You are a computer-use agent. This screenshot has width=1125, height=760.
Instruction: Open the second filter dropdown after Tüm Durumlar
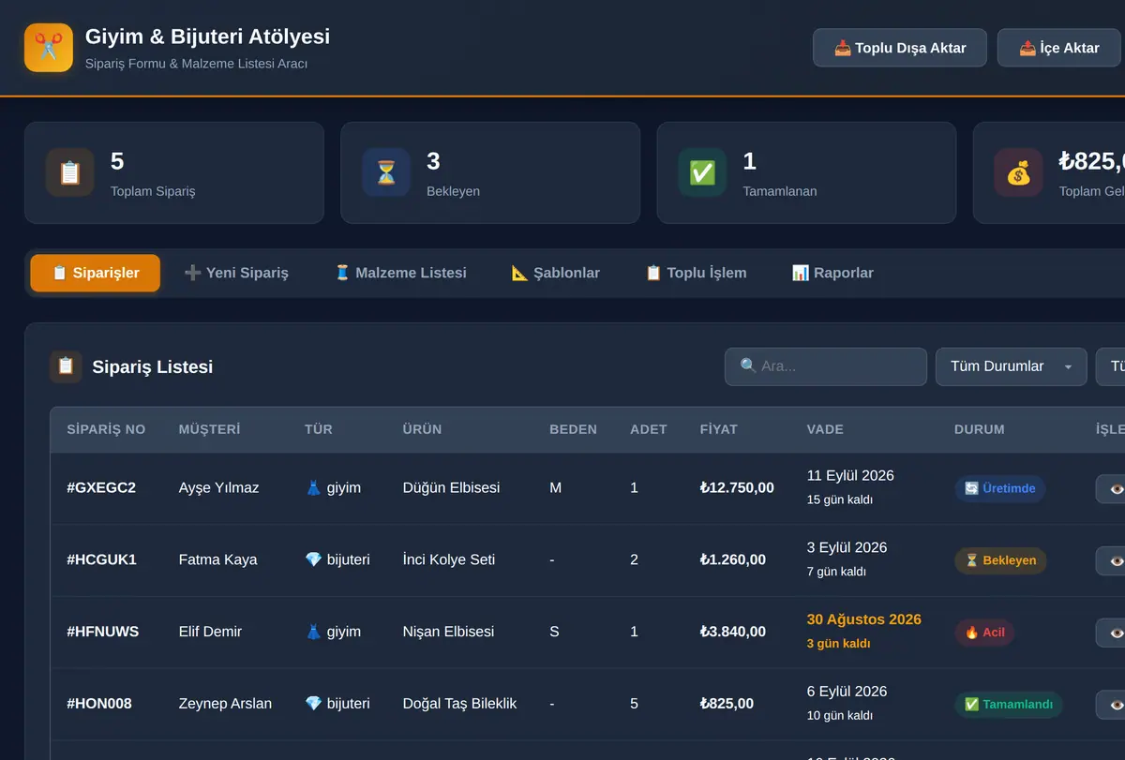coord(1111,366)
